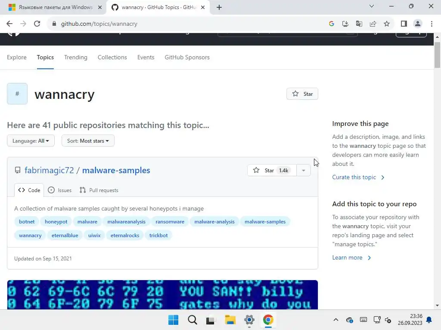Viewport: 441px width, 330px height.
Task: Open the GitHub Sponsors section
Action: [x=187, y=57]
